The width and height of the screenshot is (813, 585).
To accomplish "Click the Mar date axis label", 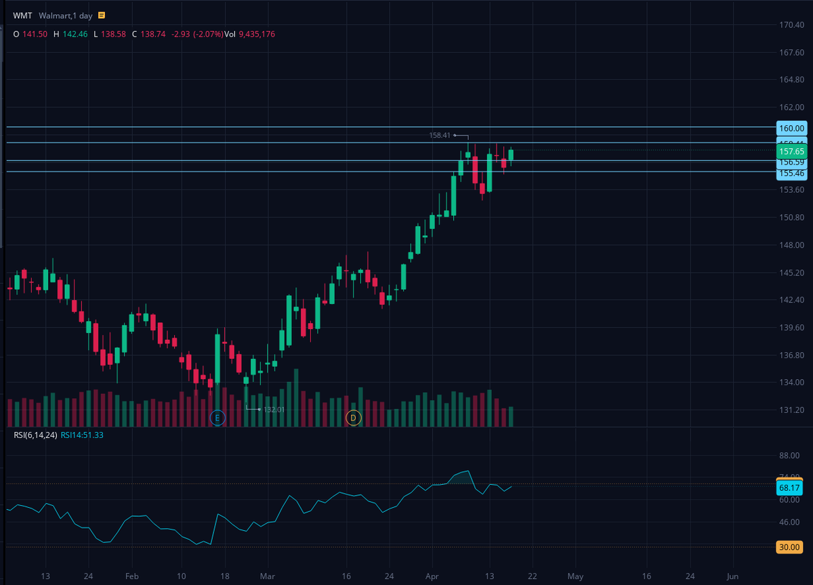I will [x=268, y=576].
